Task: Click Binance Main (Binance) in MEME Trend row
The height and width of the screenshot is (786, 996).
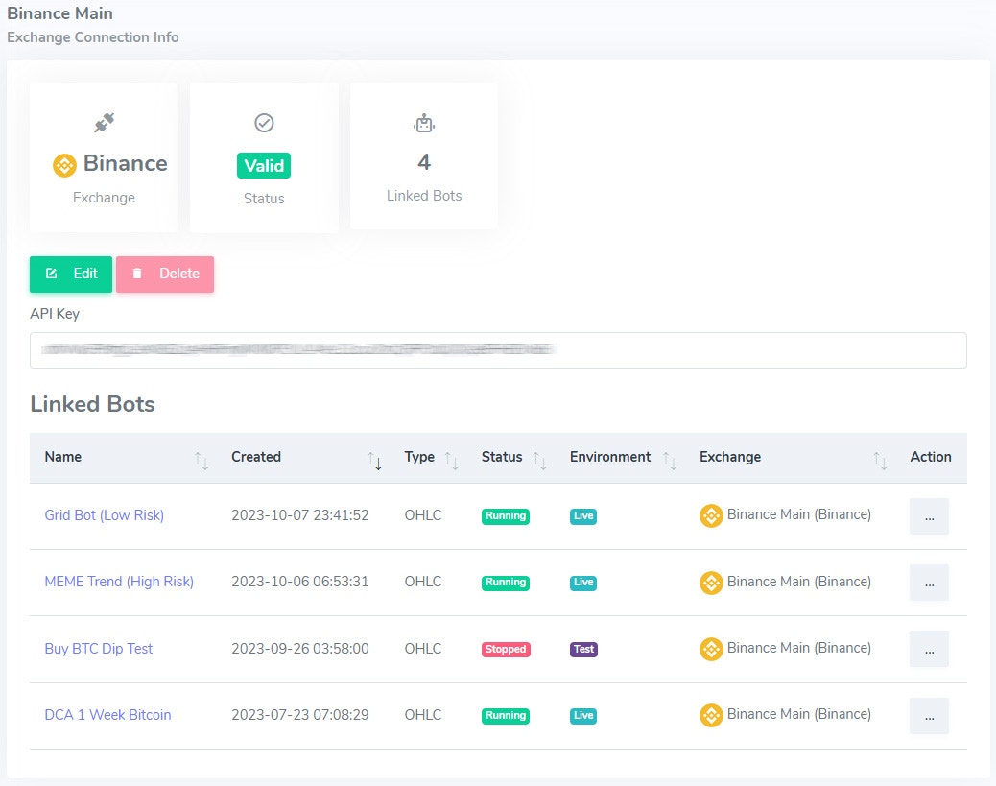Action: 799,582
